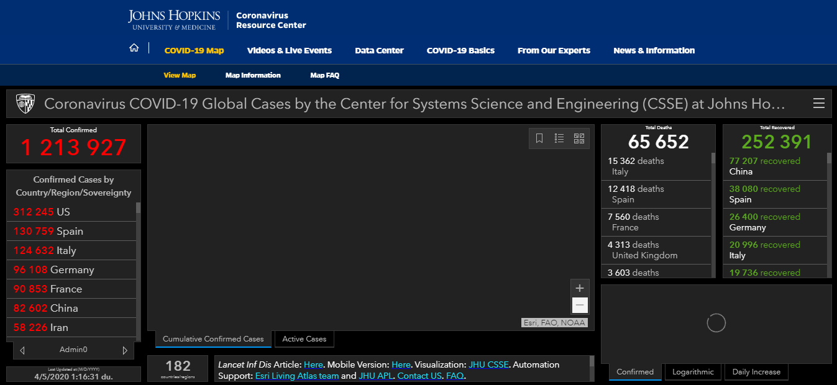Screen dimensions: 837x385
Task: Go to next Admin level with right arrow
Action: coord(124,350)
